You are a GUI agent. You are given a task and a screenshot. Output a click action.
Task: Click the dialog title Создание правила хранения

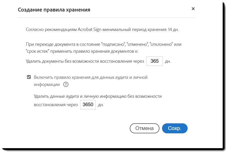click(54, 10)
